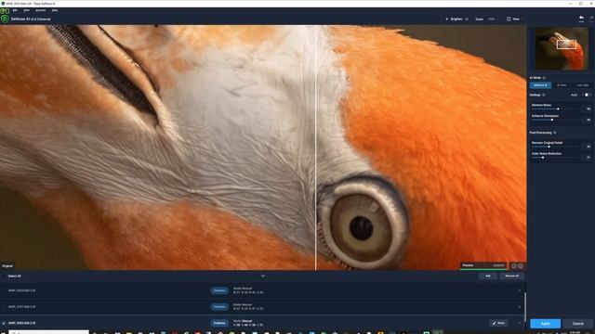This screenshot has width=595, height=334.
Task: Open the Edit menu
Action: tap(15, 10)
